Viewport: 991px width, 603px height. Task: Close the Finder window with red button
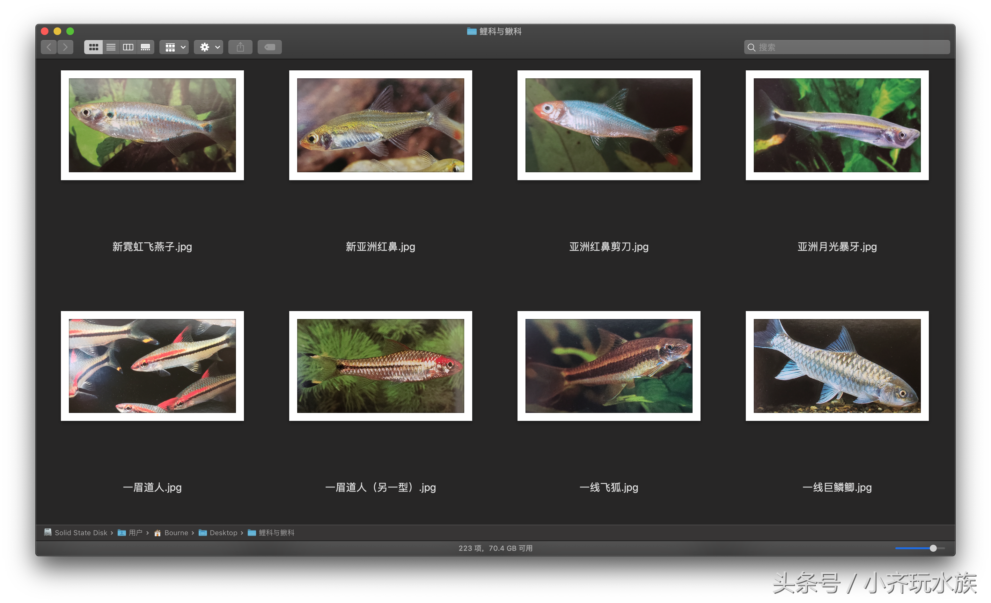45,31
